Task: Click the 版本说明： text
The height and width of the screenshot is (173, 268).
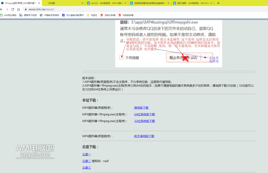Action: click(89, 78)
